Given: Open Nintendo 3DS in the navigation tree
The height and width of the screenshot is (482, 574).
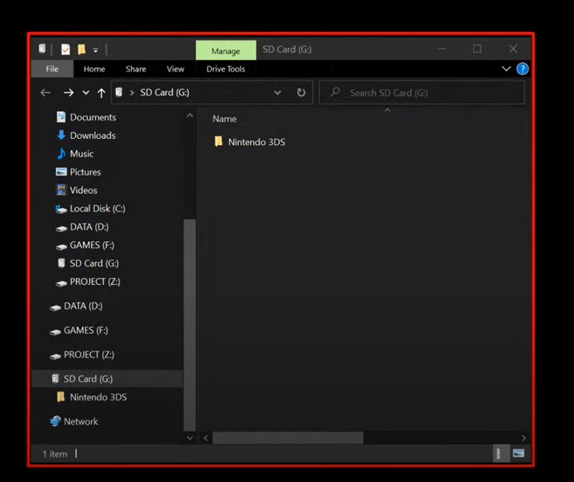Looking at the screenshot, I should [92, 397].
